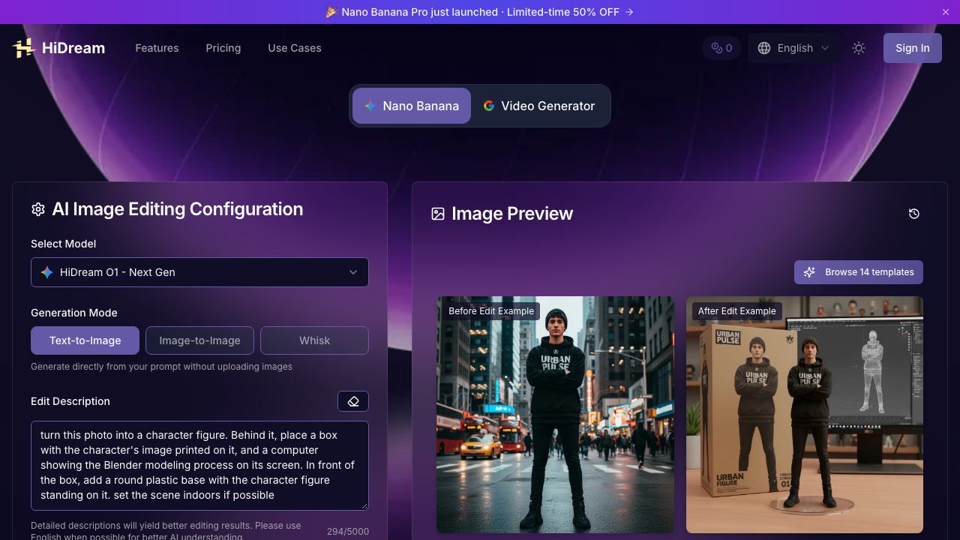
Task: View the credits balance showing 0
Action: tap(721, 48)
